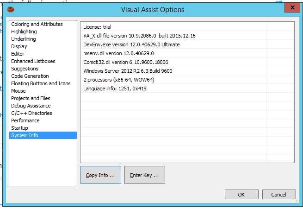Image resolution: width=303 pixels, height=209 pixels.
Task: Select the Language info row
Action: (187, 89)
